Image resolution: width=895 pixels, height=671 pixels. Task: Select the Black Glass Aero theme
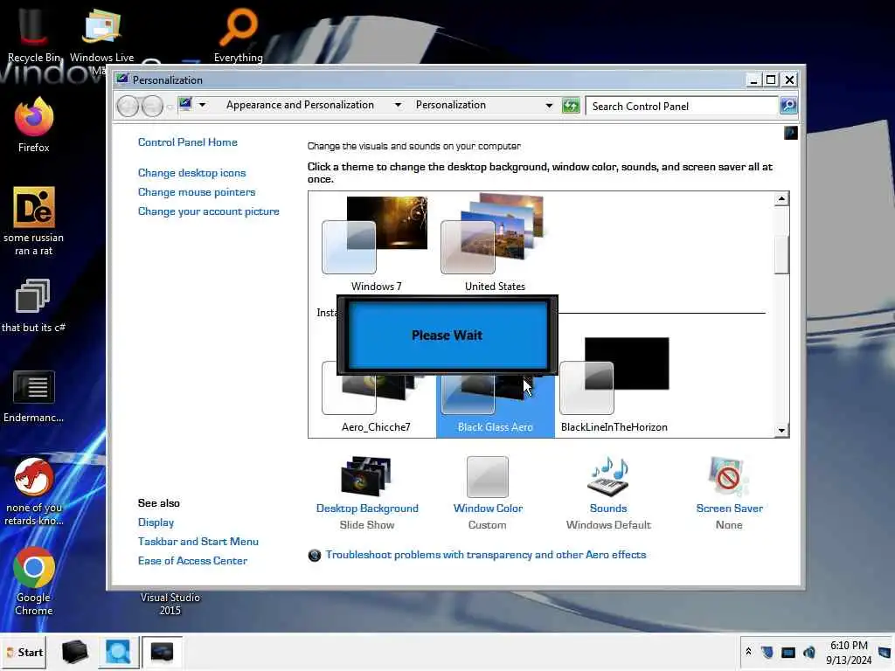(x=495, y=405)
